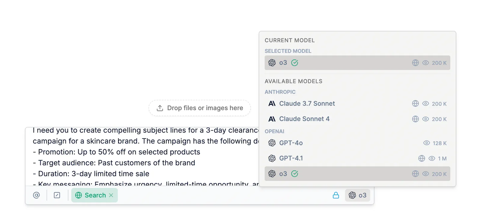The image size is (481, 212).
Task: Click Anthropic logo beside Claude Sonnet 4
Action: (x=272, y=119)
